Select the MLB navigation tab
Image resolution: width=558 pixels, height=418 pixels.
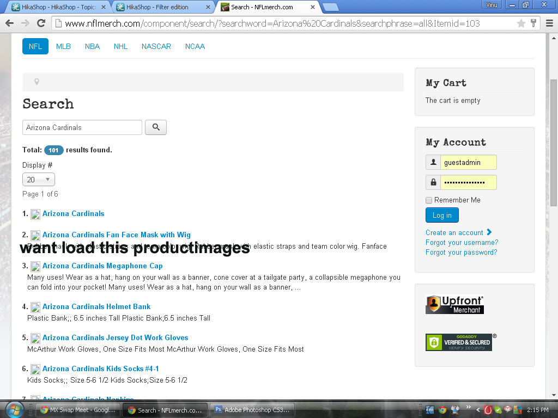63,47
